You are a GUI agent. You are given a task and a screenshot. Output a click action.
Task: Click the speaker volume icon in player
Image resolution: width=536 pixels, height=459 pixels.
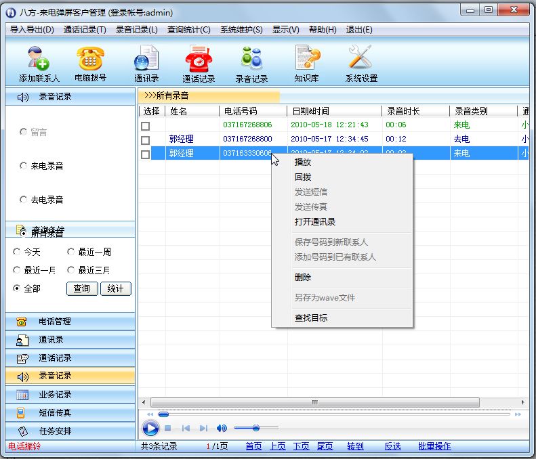[222, 428]
